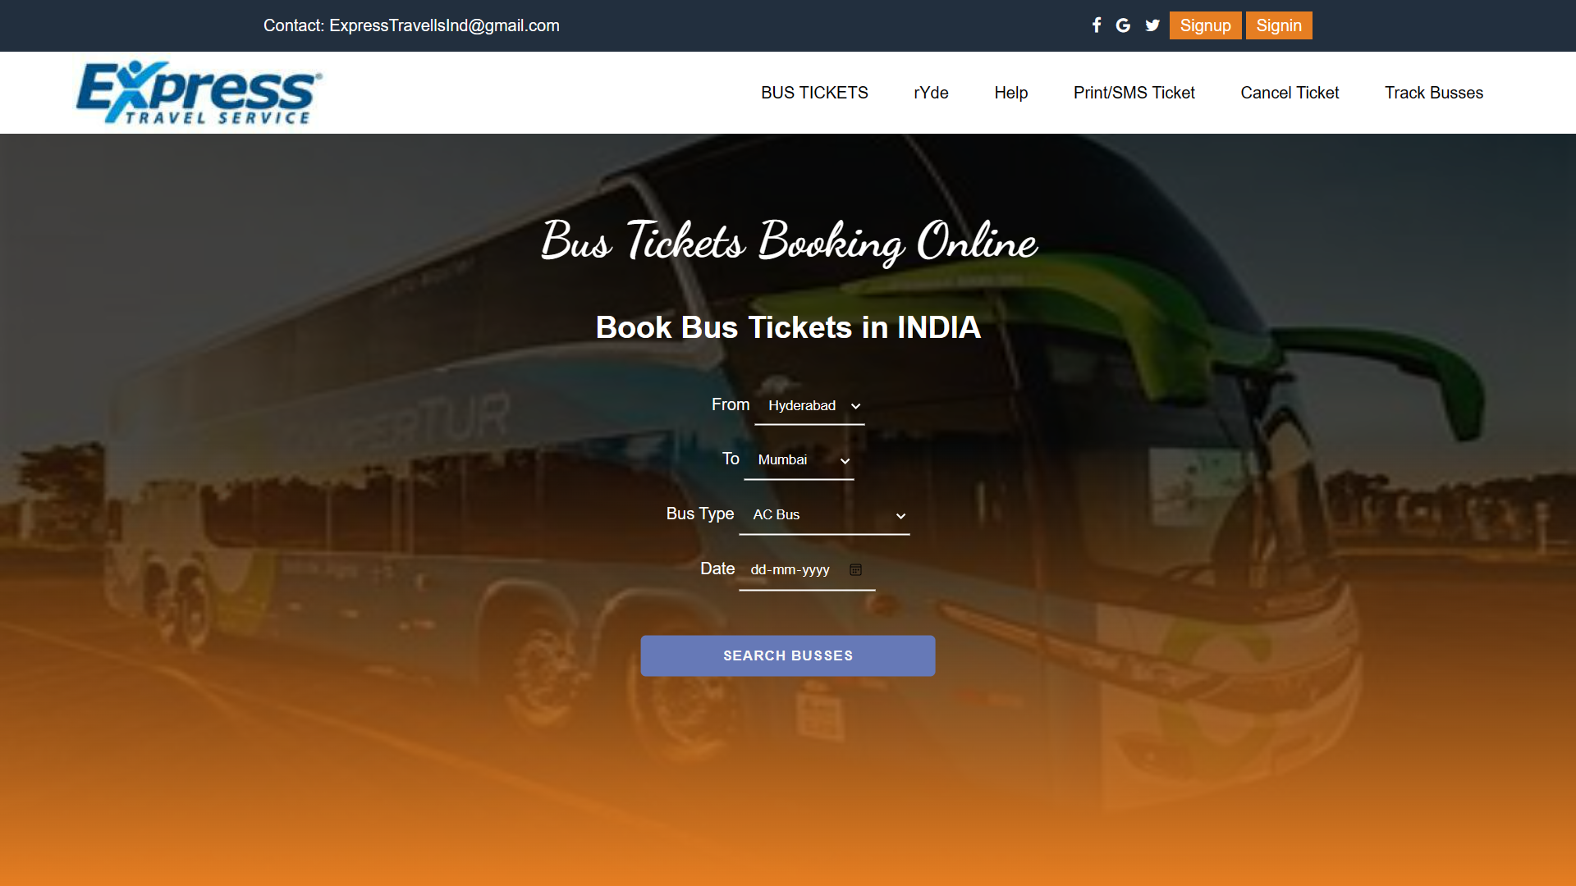Viewport: 1576px width, 886px height.
Task: Click the SEARCH BUSSES button
Action: tap(788, 655)
